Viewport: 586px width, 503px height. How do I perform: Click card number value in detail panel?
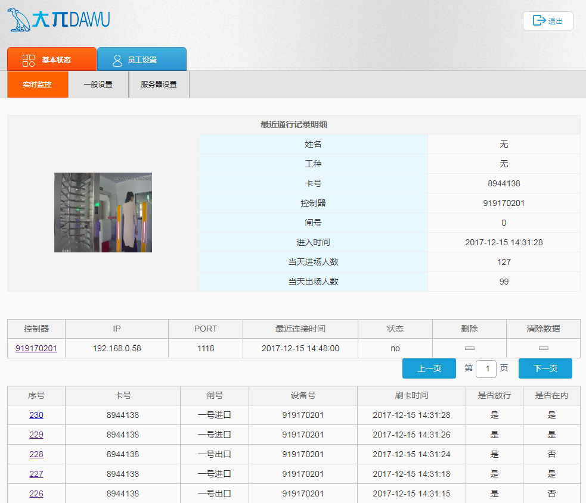(504, 183)
